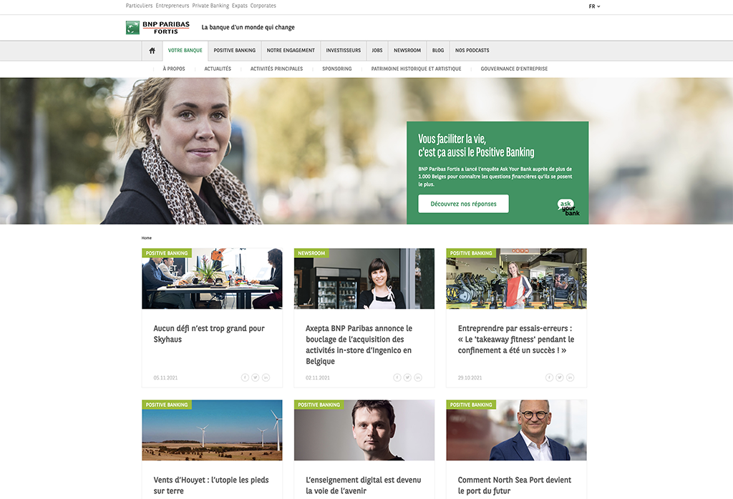Click Newsroom tag on Axepta card
The height and width of the screenshot is (499, 733).
click(311, 253)
